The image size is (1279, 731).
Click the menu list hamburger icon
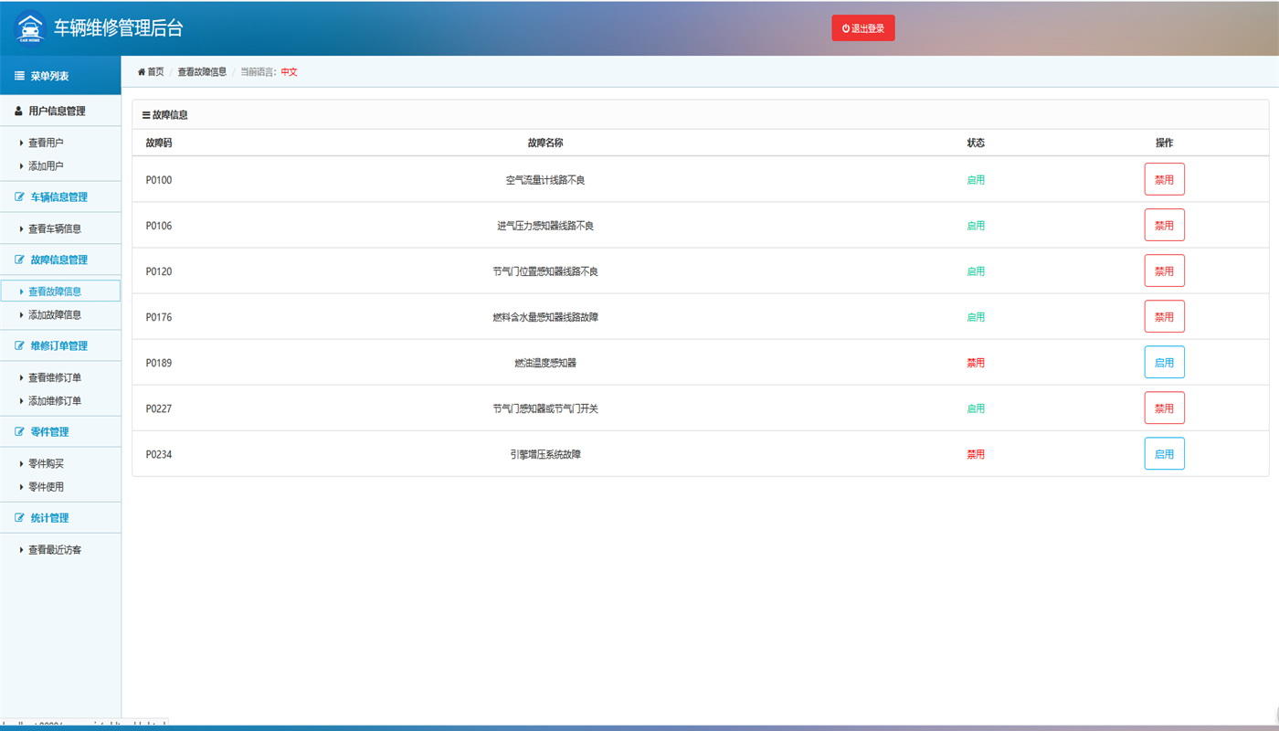tap(19, 76)
